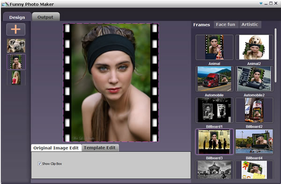Toggle the Show Clip Box checkbox

39,163
